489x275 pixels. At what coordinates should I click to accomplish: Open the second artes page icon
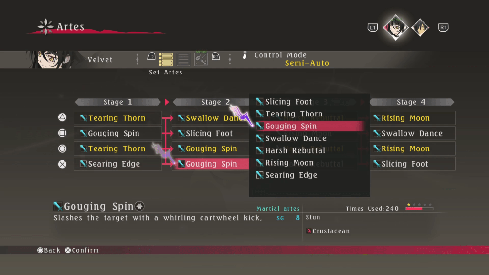(183, 59)
